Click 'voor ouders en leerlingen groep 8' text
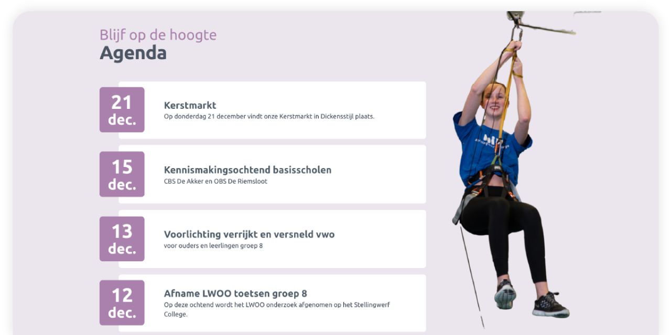Viewport: 671px width, 335px height. pyautogui.click(x=213, y=245)
